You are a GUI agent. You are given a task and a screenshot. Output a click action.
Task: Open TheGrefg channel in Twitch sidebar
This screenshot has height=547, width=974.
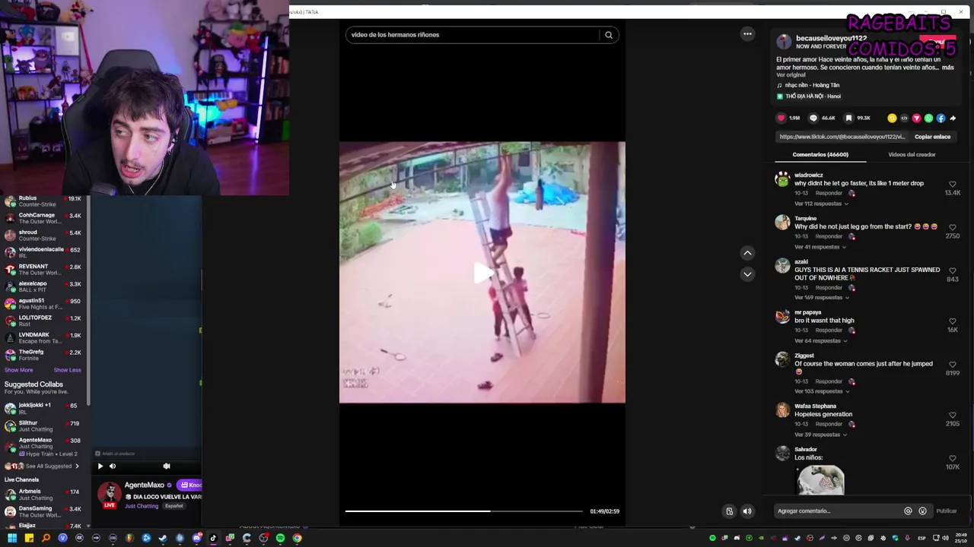tap(43, 355)
